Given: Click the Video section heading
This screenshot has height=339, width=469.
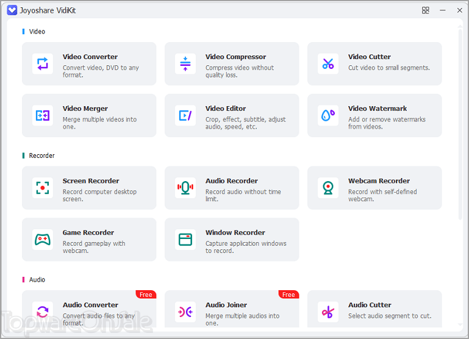Looking at the screenshot, I should (x=37, y=31).
